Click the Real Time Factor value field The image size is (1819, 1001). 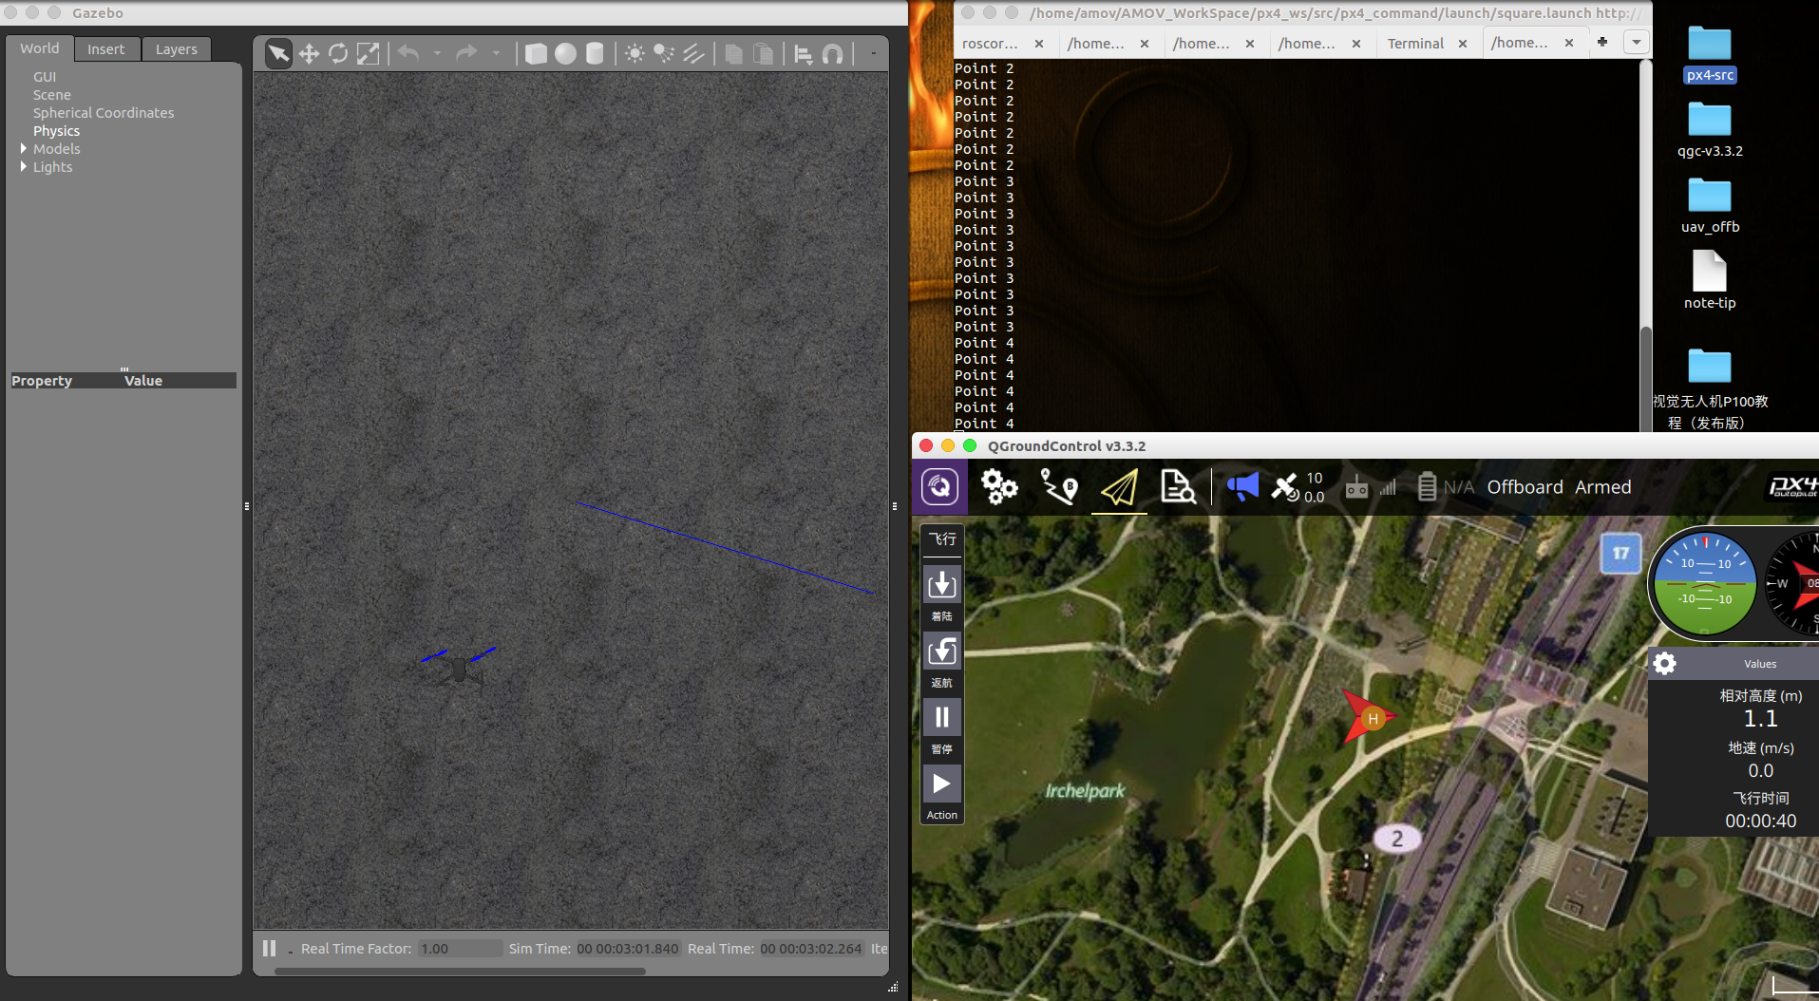click(x=460, y=949)
